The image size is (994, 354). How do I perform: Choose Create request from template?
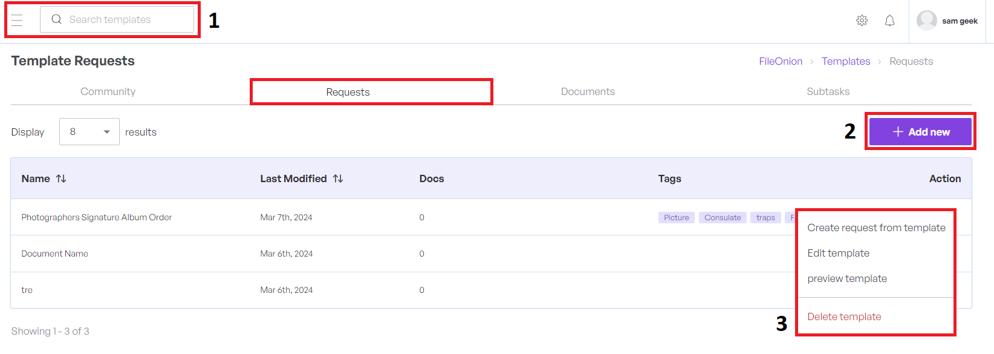(876, 228)
